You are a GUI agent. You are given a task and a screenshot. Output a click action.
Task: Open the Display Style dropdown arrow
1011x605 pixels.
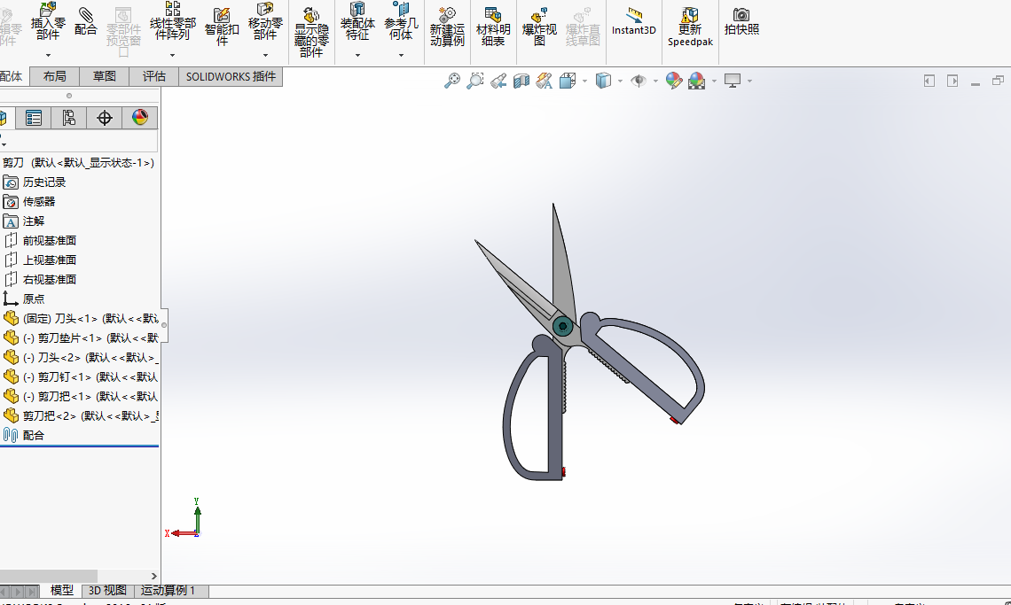tap(620, 81)
